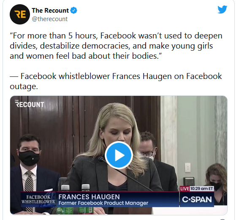Click the whistleblower attribution line
239x220 pixels.
[116, 81]
